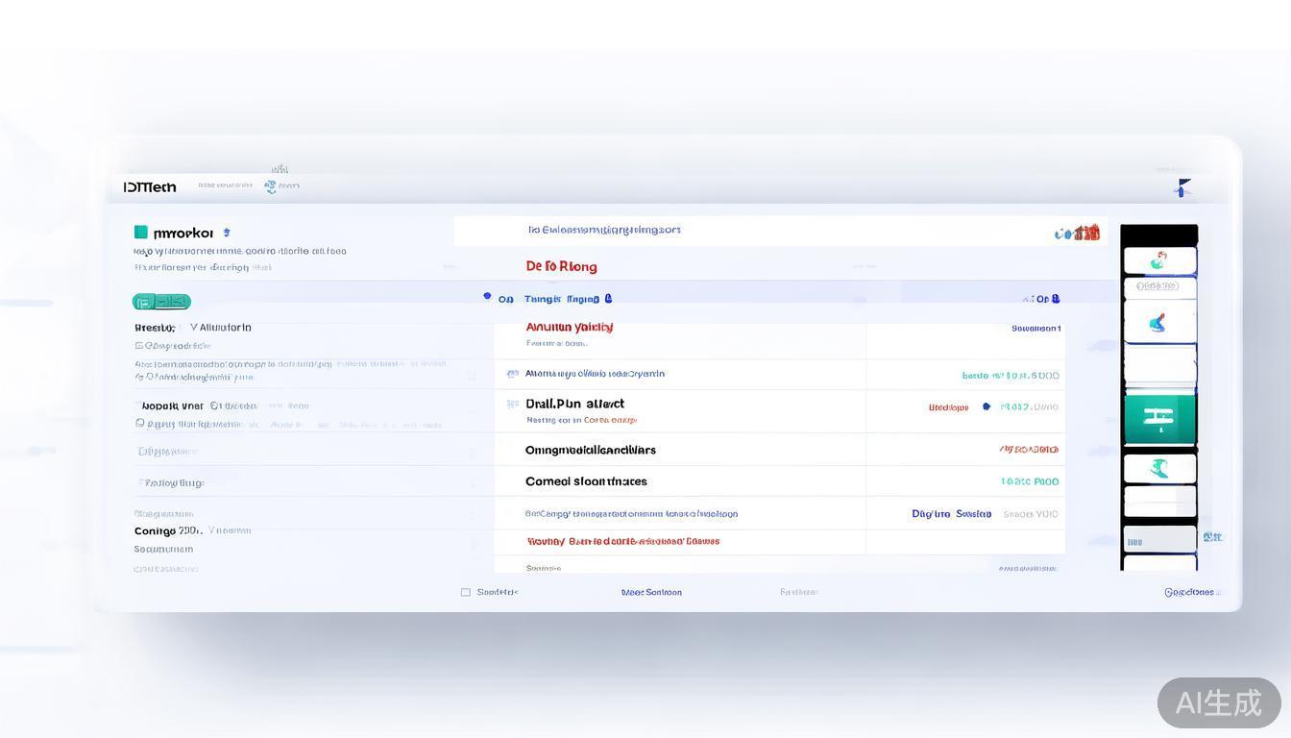Click the teal square icon beside the panel title
This screenshot has height=738, width=1291.
pos(141,233)
